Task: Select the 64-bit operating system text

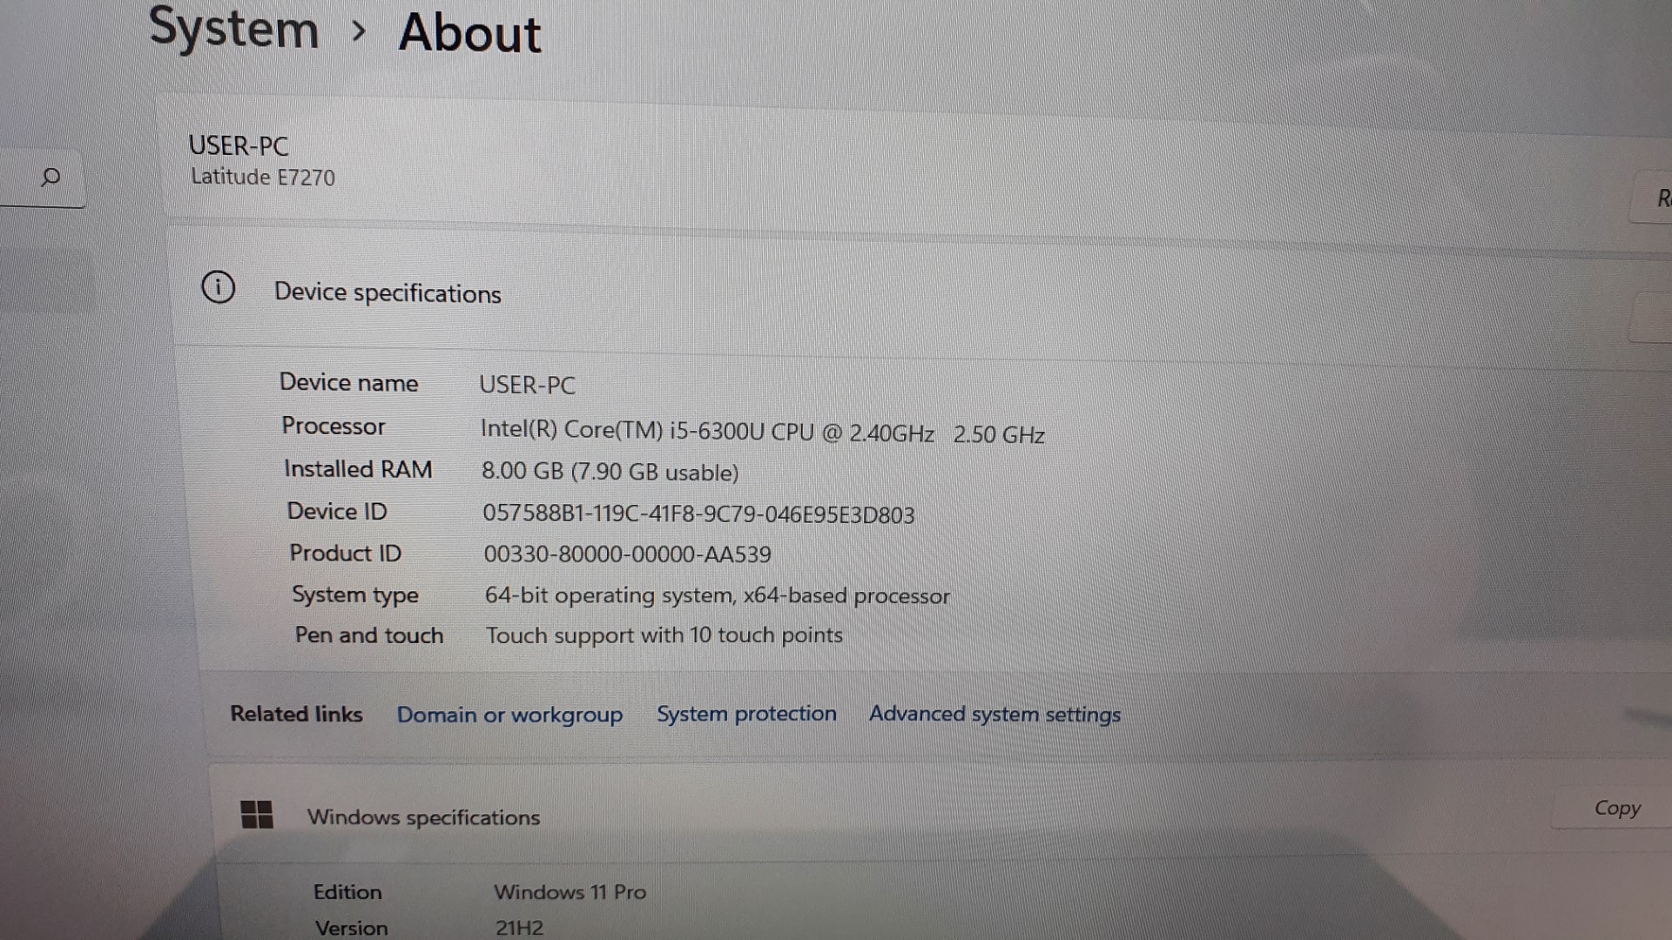Action: coord(718,595)
